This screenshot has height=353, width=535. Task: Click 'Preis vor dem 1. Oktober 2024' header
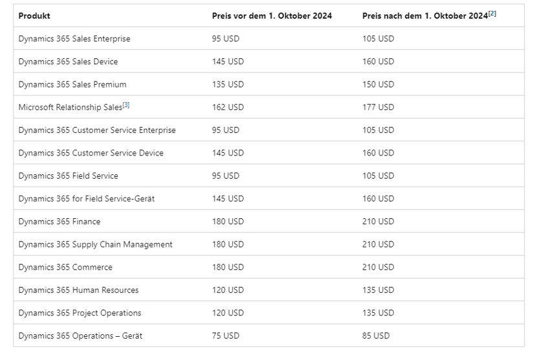coord(272,16)
